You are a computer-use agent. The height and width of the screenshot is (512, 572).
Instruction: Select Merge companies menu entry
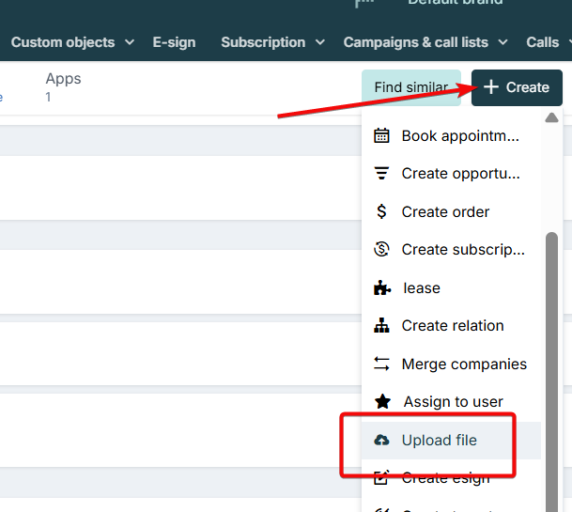point(451,364)
